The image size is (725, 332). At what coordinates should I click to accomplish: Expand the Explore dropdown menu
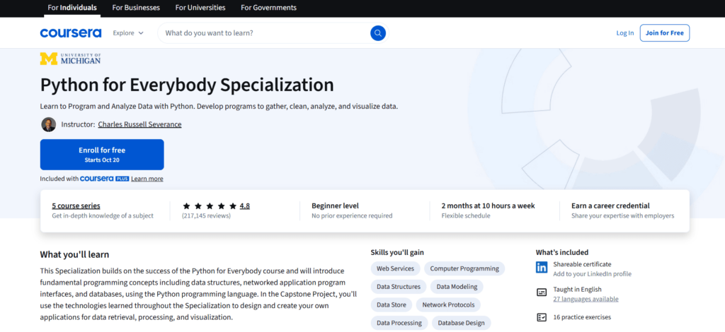click(x=128, y=33)
